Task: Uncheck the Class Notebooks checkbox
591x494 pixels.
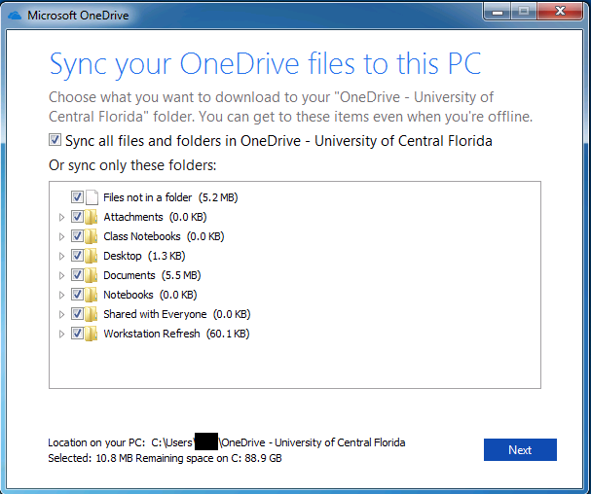Action: click(77, 236)
